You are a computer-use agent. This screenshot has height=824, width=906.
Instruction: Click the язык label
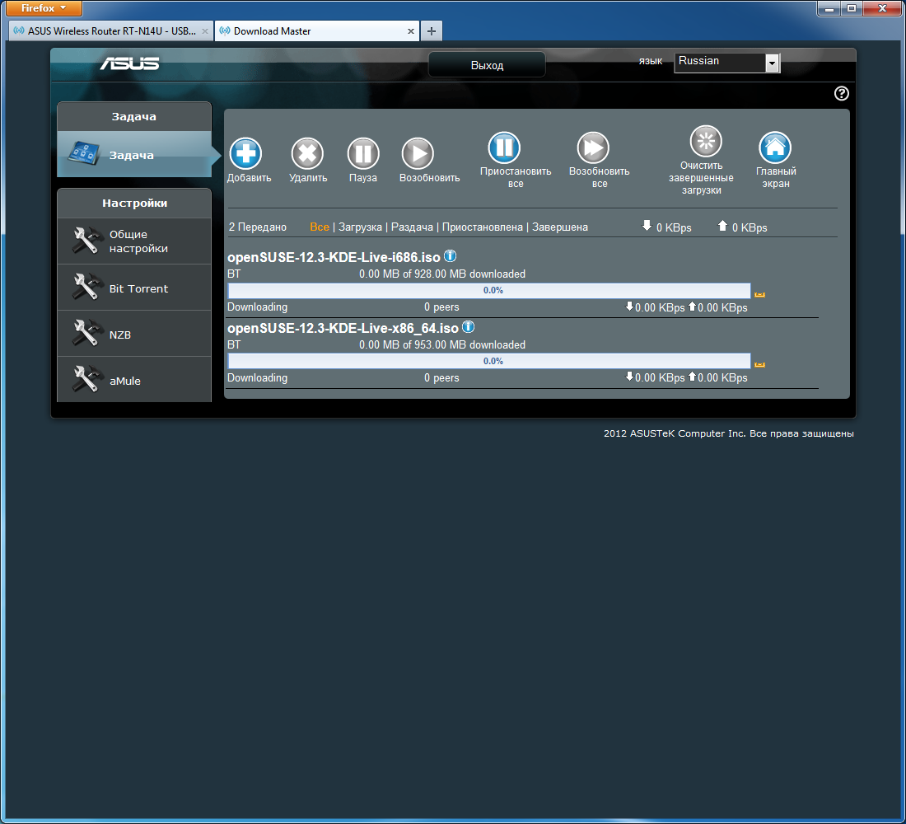coord(651,61)
